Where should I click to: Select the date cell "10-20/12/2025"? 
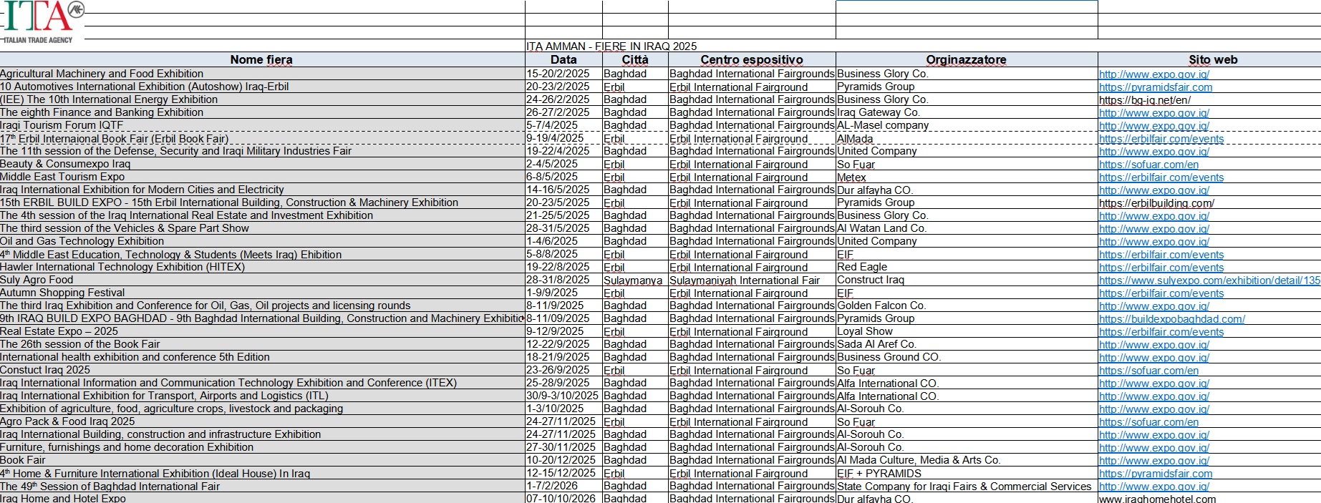pyautogui.click(x=563, y=460)
